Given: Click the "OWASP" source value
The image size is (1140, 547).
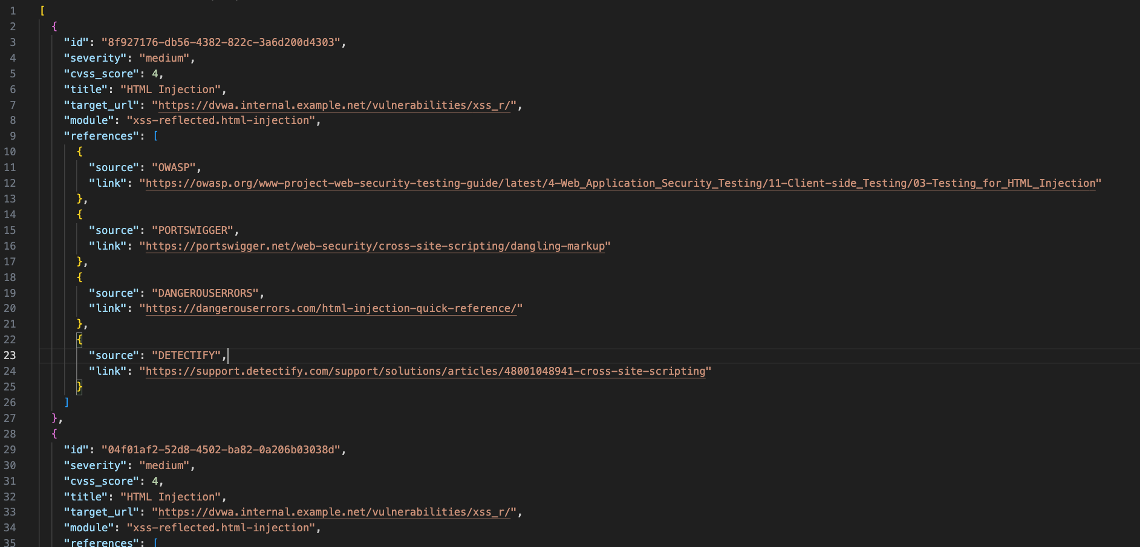Looking at the screenshot, I should click(174, 167).
